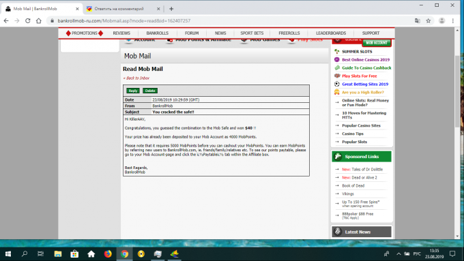The width and height of the screenshot is (464, 261).
Task: Show hidden tray icons chevron
Action: (398, 254)
